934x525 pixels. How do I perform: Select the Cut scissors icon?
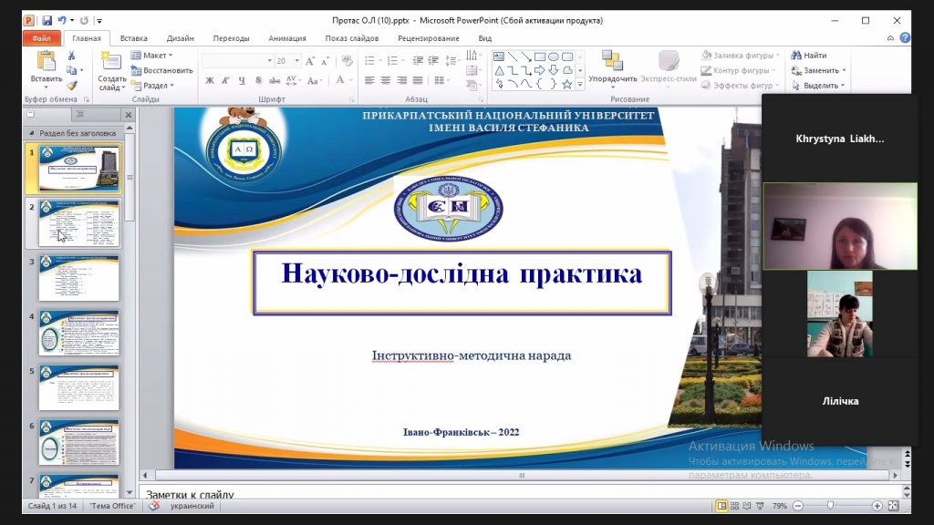[71, 56]
